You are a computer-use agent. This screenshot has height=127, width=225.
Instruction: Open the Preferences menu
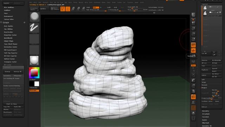point(97,2)
